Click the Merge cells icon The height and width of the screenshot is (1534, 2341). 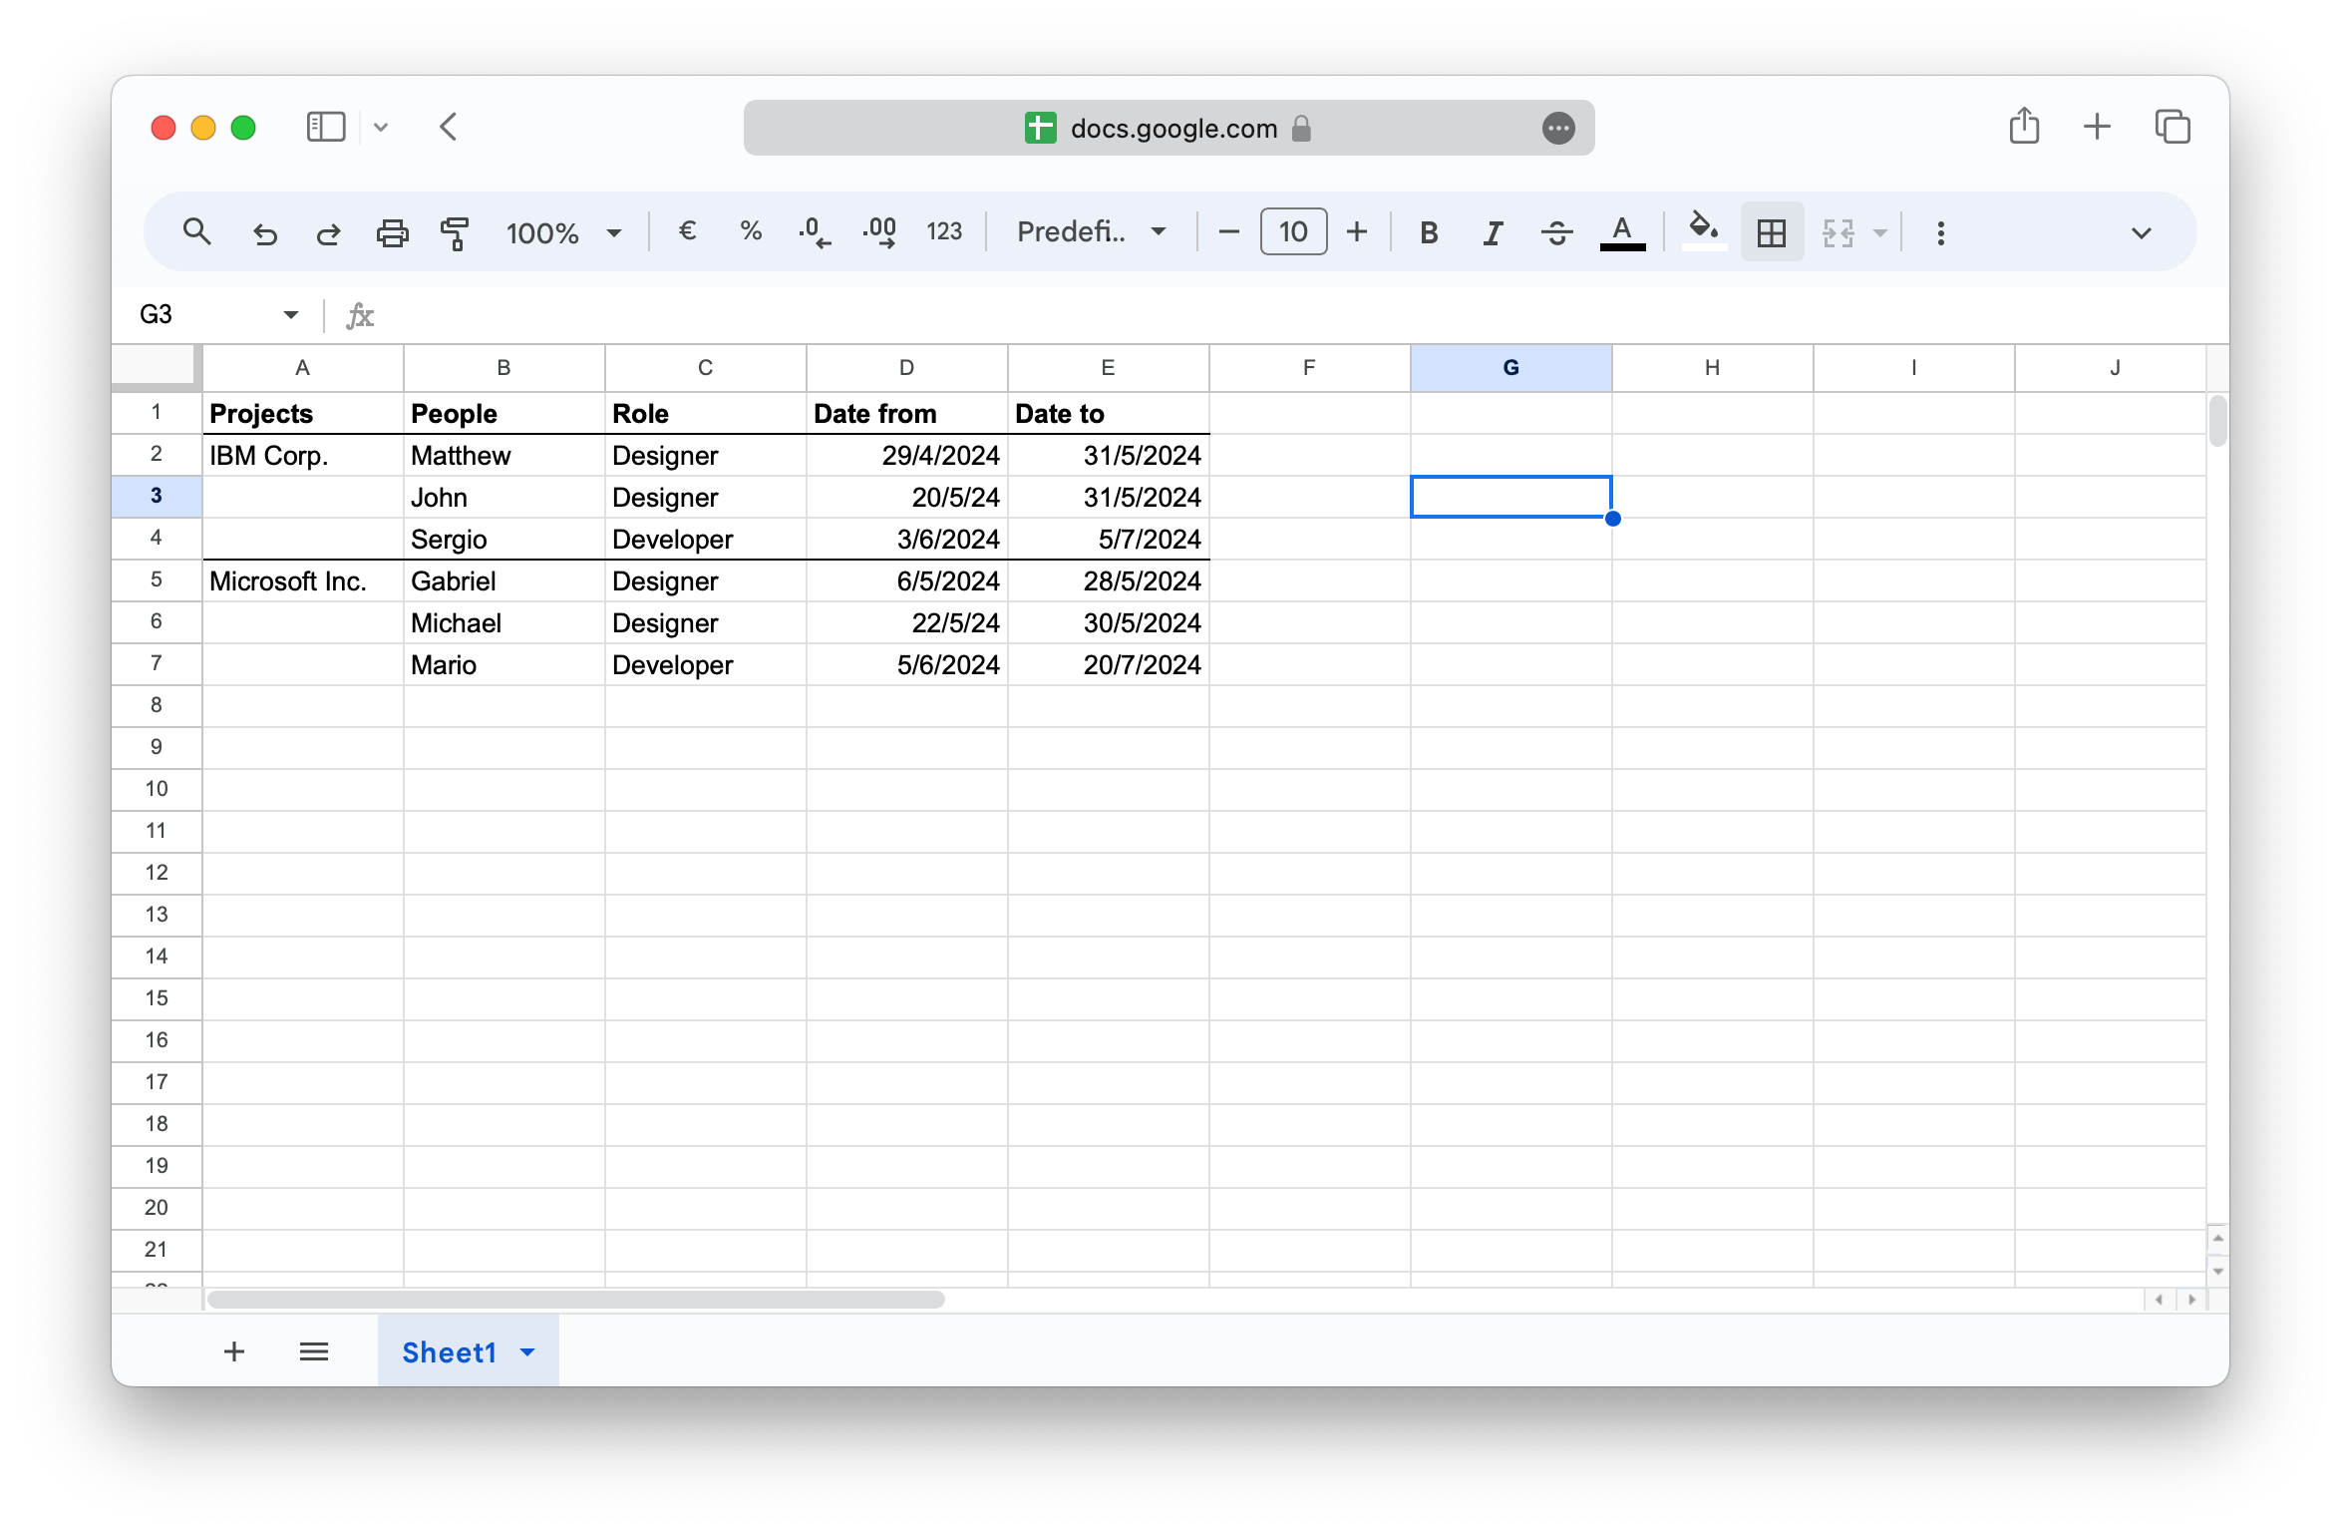[1838, 232]
